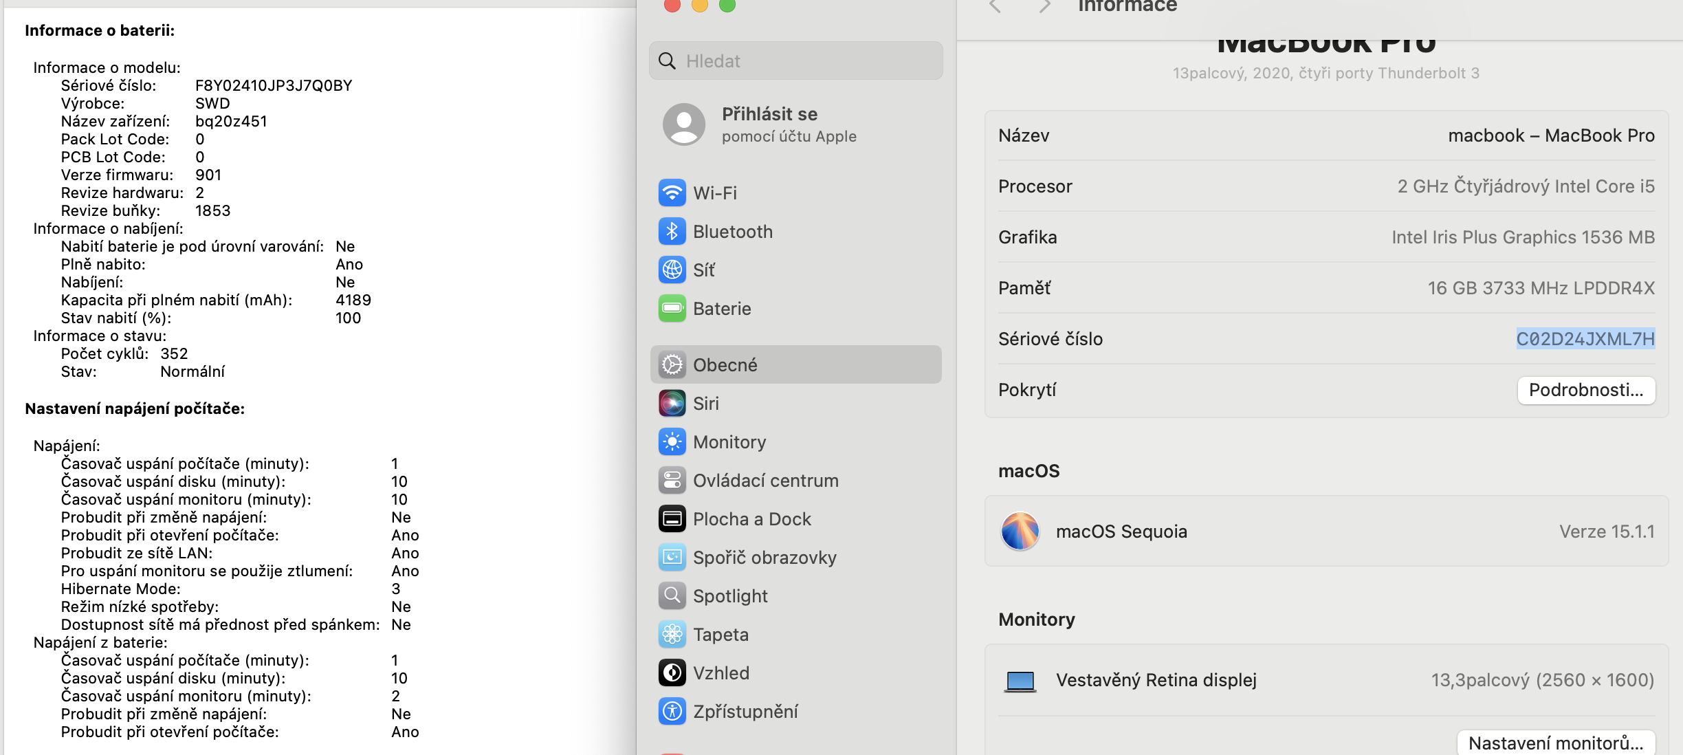Open Siri settings icon

click(672, 404)
